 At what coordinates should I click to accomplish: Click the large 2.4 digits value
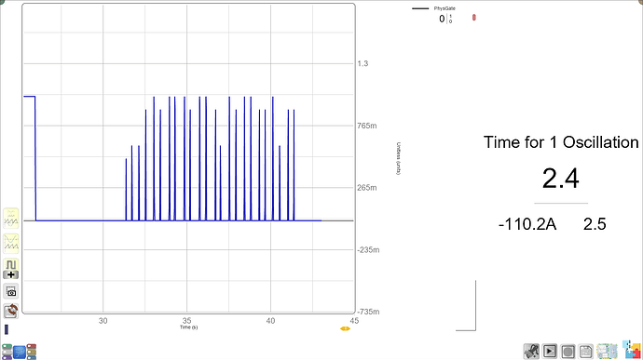click(561, 179)
